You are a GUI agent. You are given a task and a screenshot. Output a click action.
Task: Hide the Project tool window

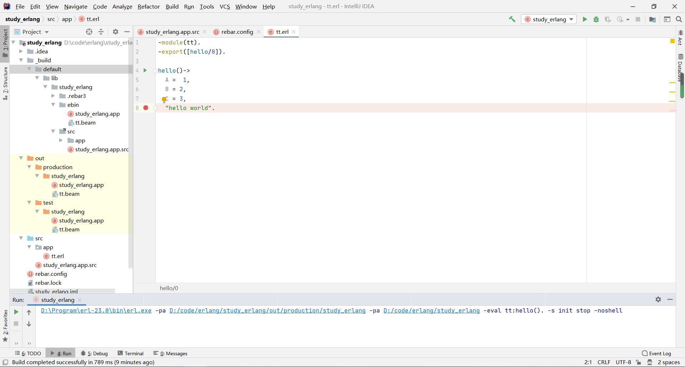(127, 32)
